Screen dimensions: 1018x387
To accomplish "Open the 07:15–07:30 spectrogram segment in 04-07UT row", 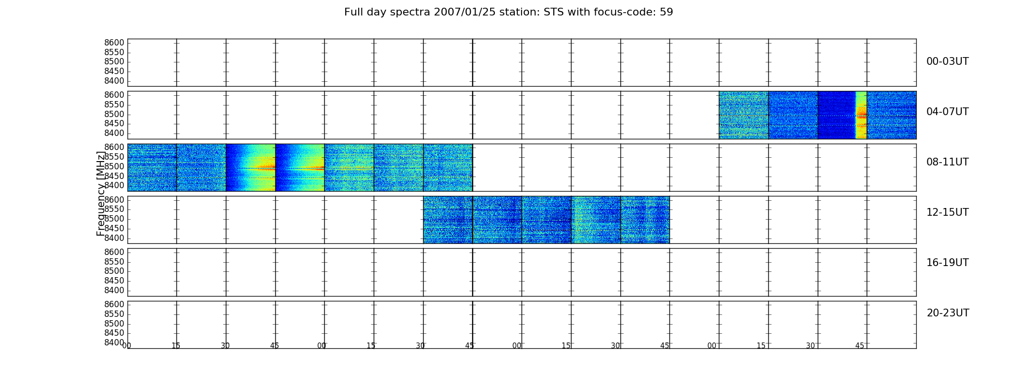I will (793, 115).
